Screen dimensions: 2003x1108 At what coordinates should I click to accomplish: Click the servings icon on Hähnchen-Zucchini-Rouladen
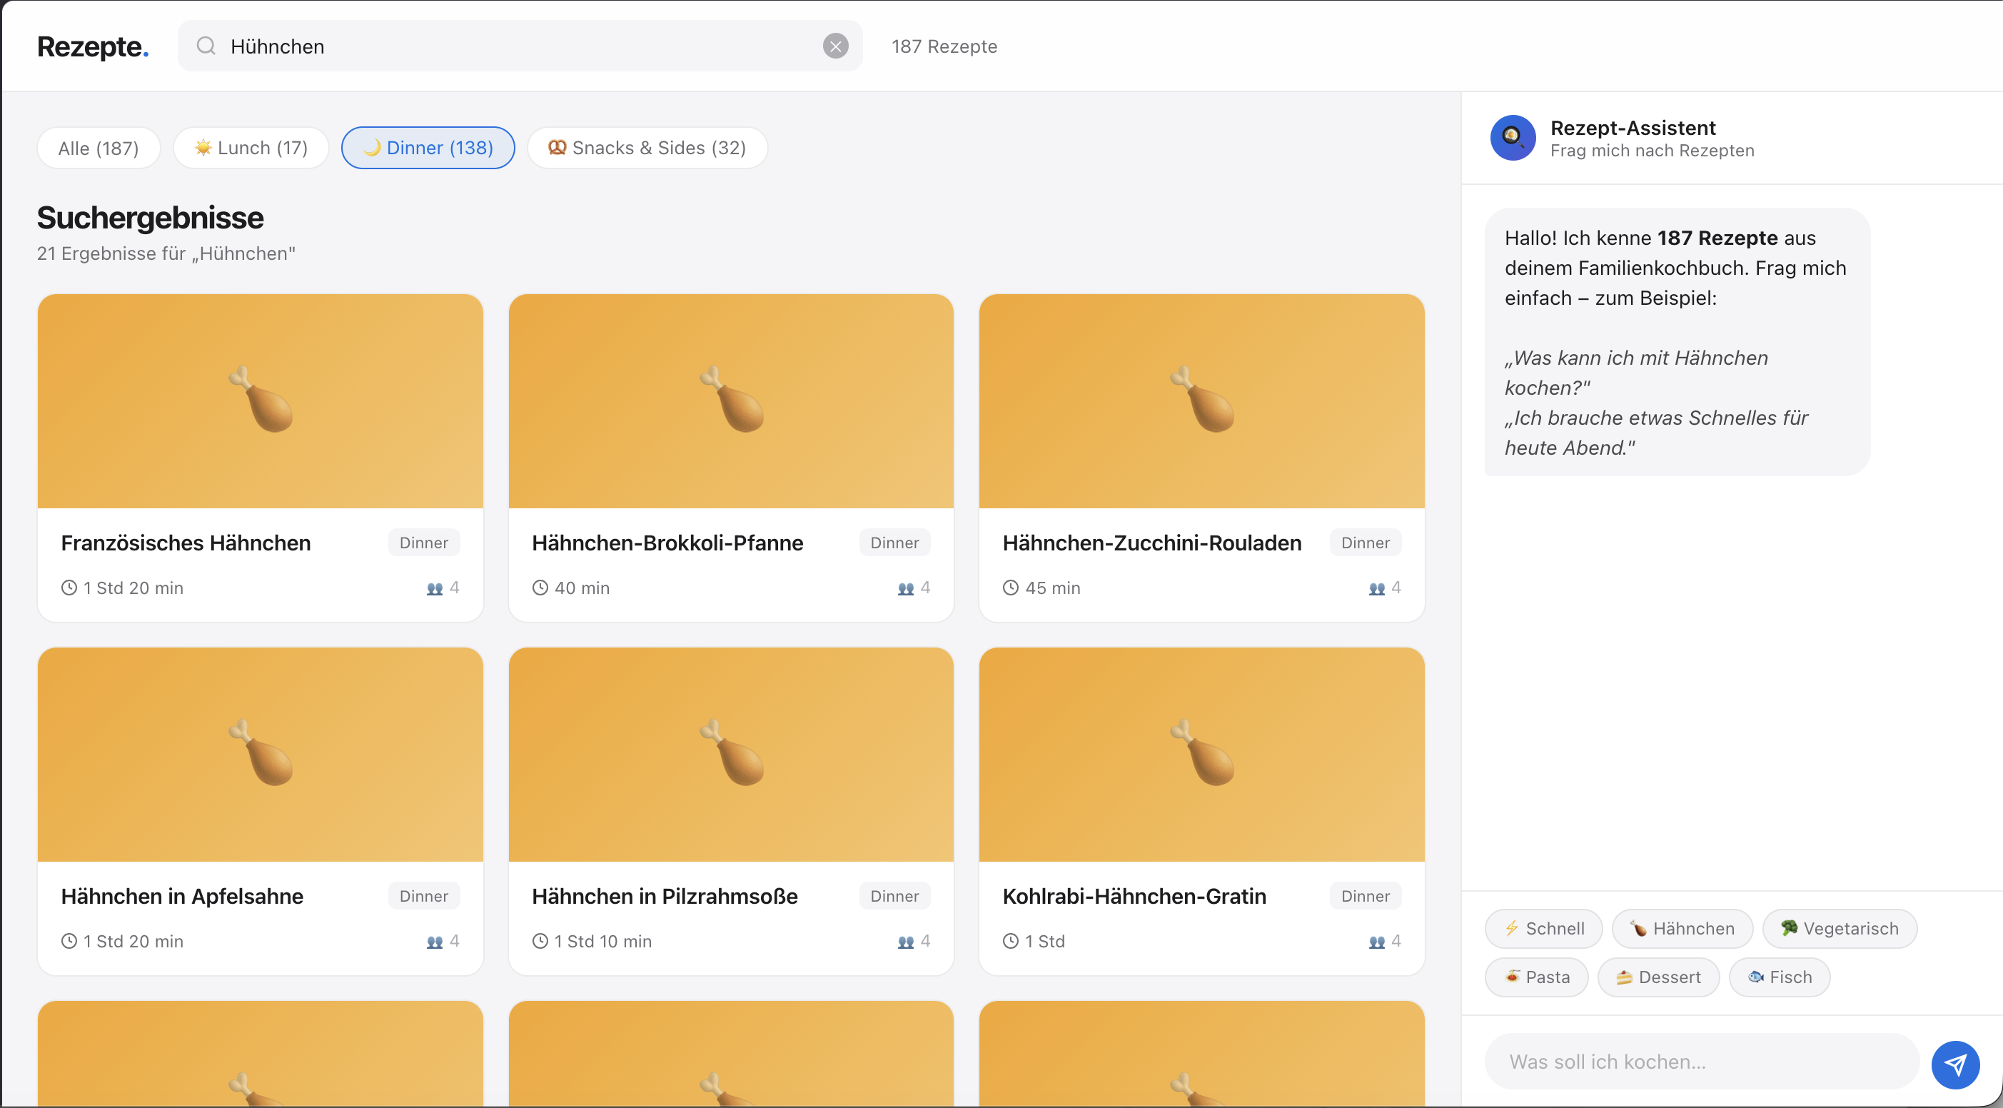click(1376, 588)
